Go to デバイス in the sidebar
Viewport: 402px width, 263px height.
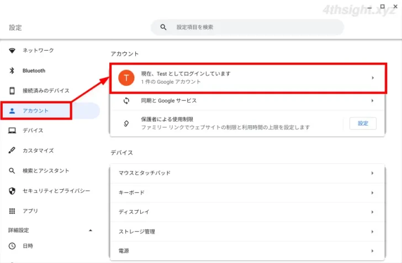click(33, 131)
